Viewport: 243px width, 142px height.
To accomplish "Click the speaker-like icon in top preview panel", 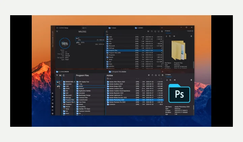I will click(174, 36).
